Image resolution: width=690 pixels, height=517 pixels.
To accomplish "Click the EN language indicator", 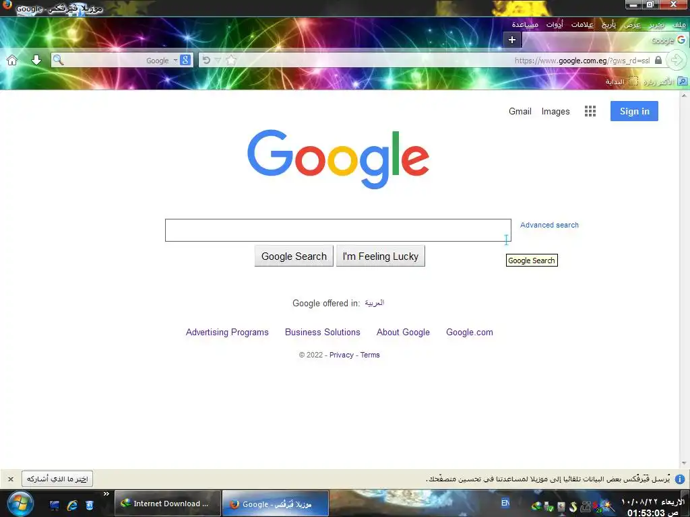I will coord(505,502).
